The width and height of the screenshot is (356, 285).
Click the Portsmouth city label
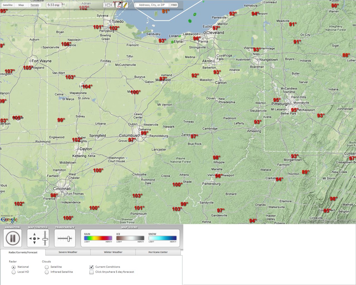139,214
